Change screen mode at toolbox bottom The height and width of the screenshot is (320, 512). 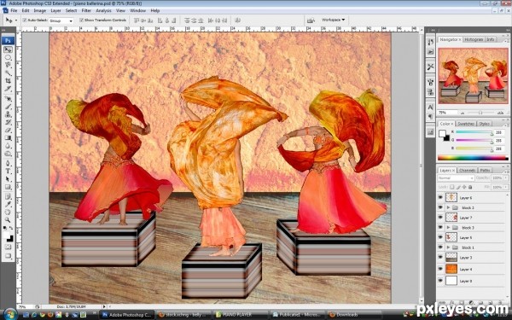(8, 256)
